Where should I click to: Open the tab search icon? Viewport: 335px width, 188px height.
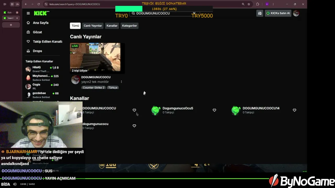pos(17,4)
